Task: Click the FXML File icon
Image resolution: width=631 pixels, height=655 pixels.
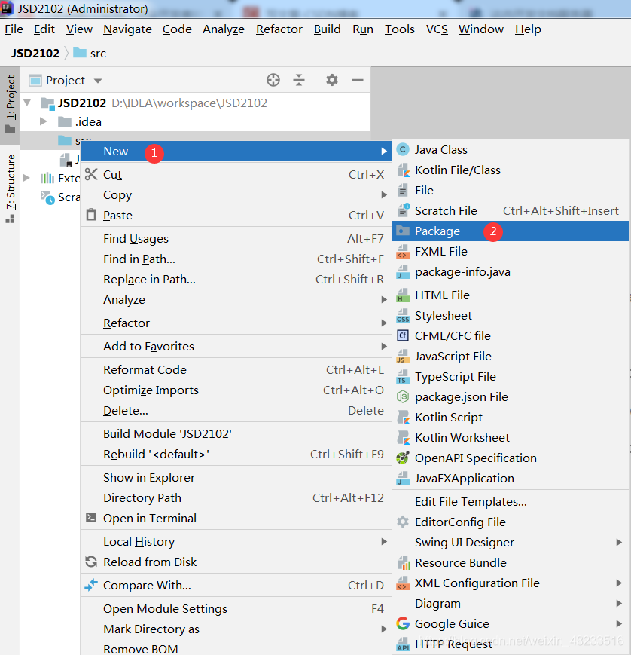Action: [x=403, y=252]
